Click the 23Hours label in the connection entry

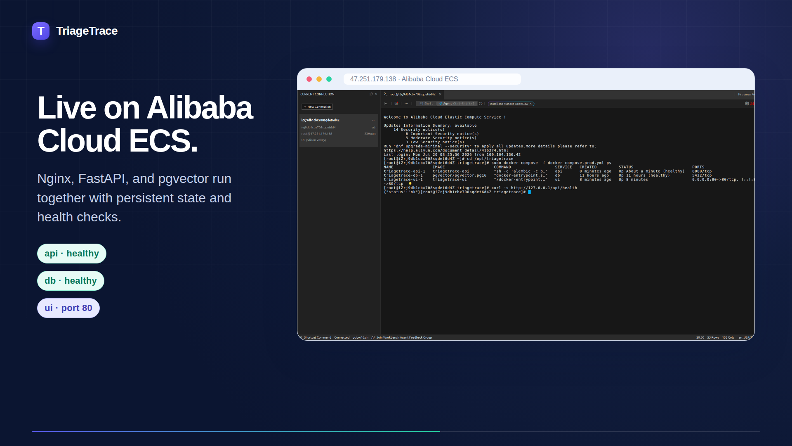coord(370,134)
